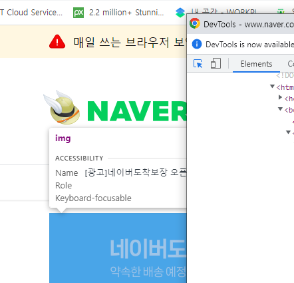Open the Cloud Service bookmark
This screenshot has height=283, width=294.
(x=31, y=13)
